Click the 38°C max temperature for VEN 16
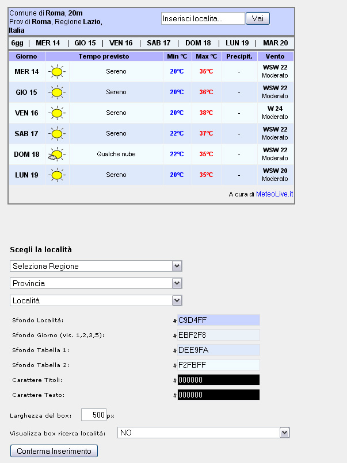347x463 pixels. tap(206, 113)
